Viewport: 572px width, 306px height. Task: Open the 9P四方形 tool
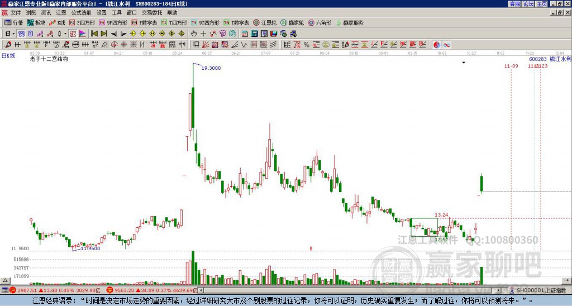113,22
